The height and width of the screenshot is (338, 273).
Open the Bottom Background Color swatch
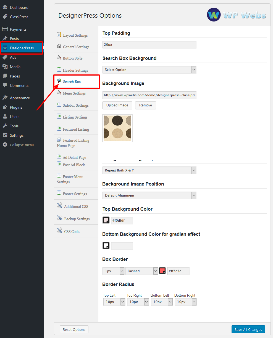pyautogui.click(x=106, y=245)
